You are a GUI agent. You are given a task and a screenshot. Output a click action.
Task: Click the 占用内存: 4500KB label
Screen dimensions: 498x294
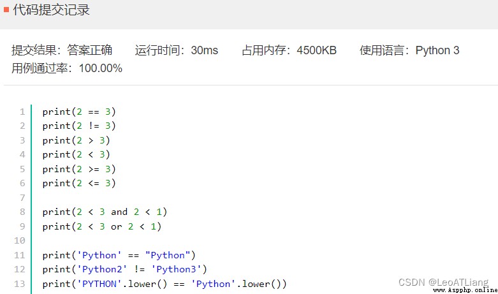point(289,50)
